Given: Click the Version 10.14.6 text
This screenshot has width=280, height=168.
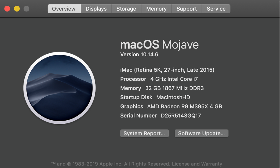Looking at the screenshot, I should point(139,54).
